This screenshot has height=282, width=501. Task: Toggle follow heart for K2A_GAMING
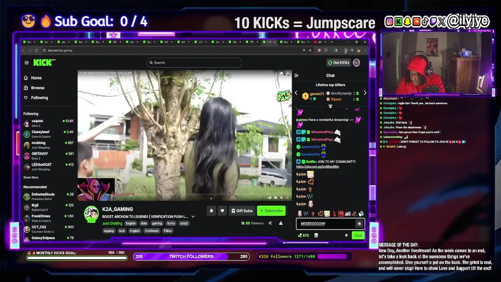tap(222, 211)
